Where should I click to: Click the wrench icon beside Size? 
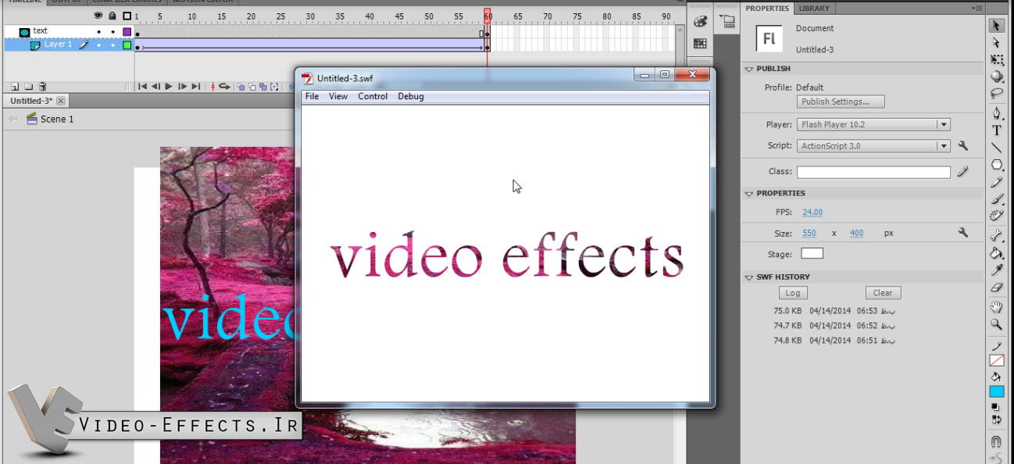pos(963,233)
